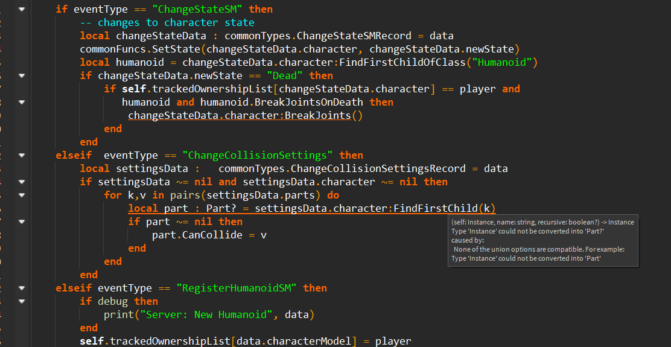Click the 'local humanoid' variable name
The width and height of the screenshot is (671, 347).
tap(141, 63)
